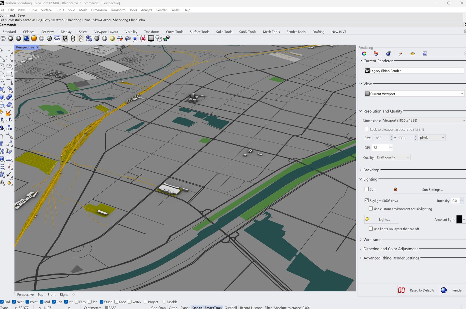Open the Draft quality dropdown

click(393, 157)
